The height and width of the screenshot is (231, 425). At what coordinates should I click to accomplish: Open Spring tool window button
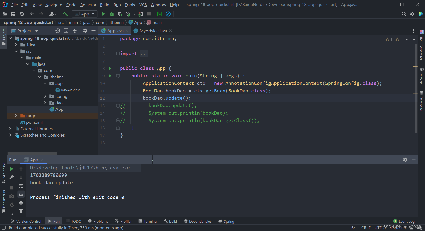coord(226,221)
